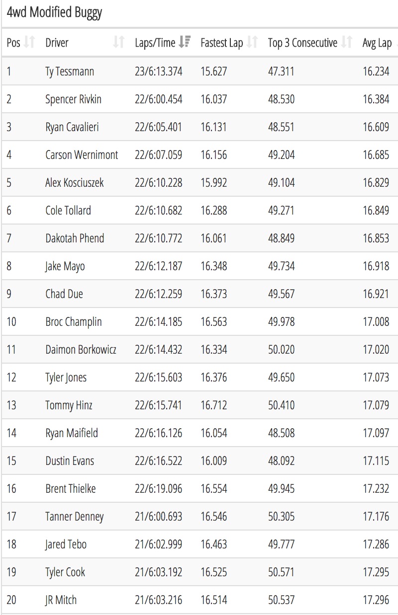The image size is (398, 615).
Task: Click JR Mitch in position 20
Action: 61,600
